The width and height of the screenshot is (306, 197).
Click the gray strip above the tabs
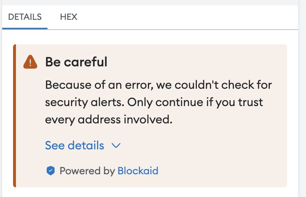click(150, 3)
